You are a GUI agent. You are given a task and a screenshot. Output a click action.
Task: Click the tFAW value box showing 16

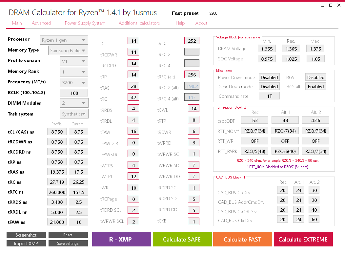coord(133,131)
